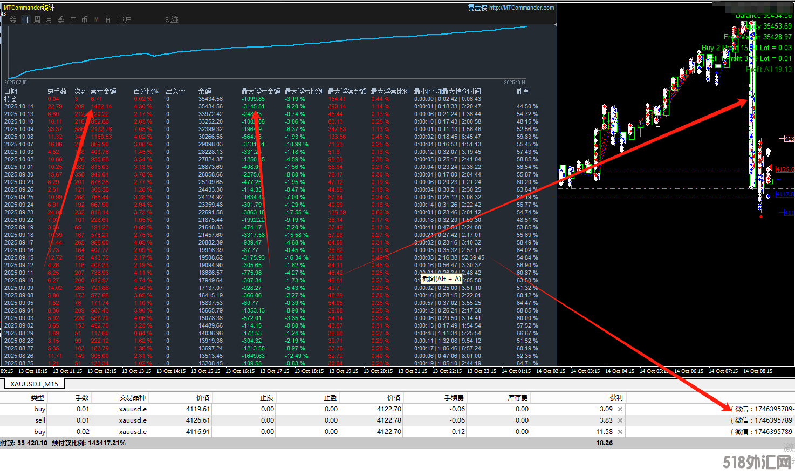Open the 周 weekly statistics tab
Screen dimensions: 795x475
tap(37, 19)
